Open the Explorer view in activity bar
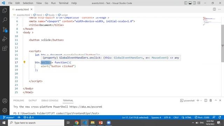 5,10
